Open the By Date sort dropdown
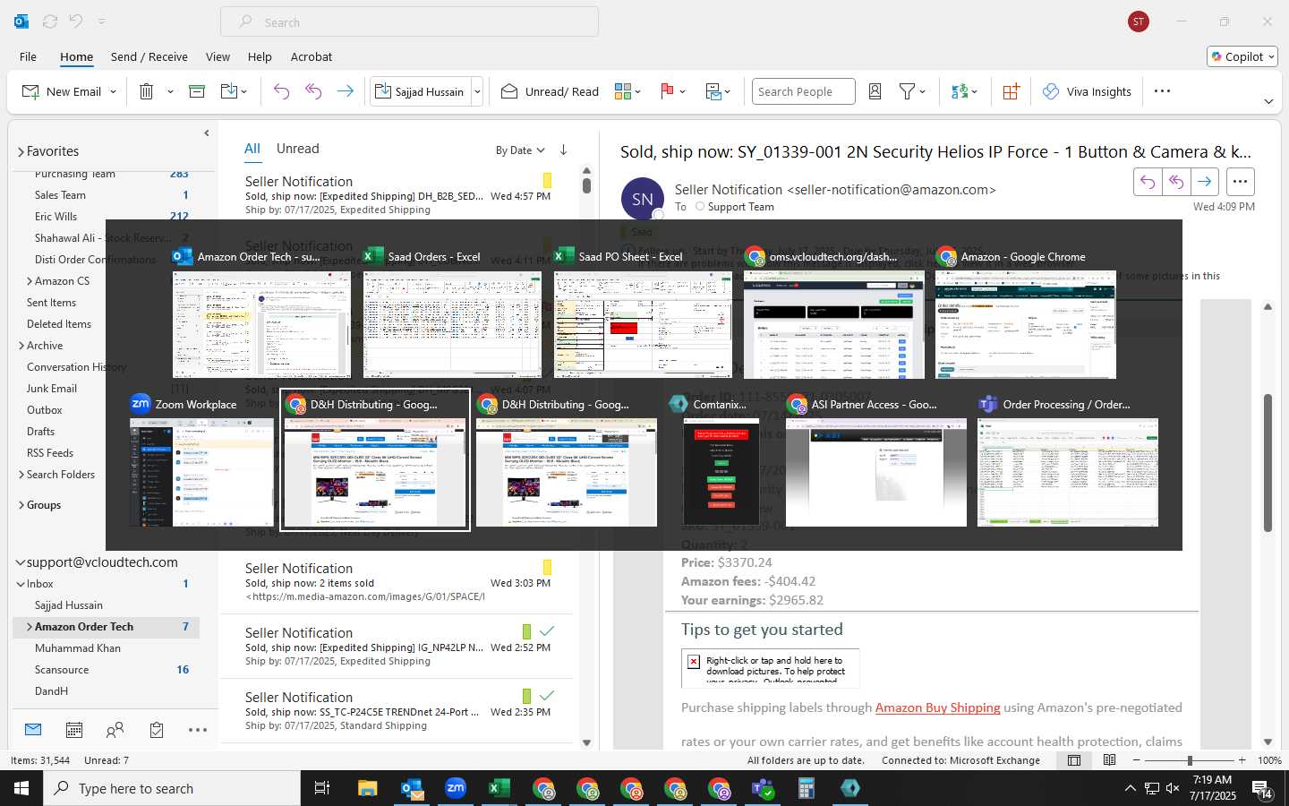 (x=520, y=150)
